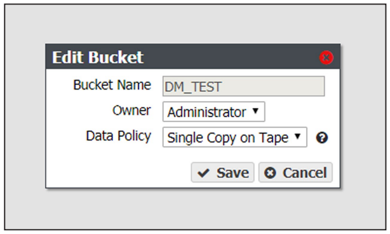Click the Data Policy label
This screenshot has width=390, height=234.
click(x=118, y=136)
